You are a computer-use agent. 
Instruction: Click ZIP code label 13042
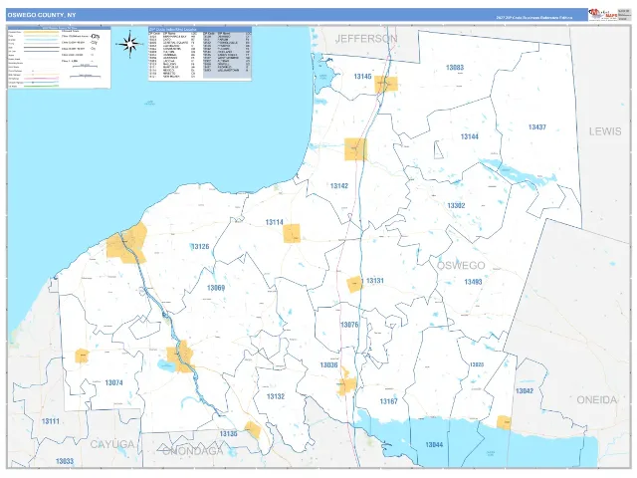(525, 391)
